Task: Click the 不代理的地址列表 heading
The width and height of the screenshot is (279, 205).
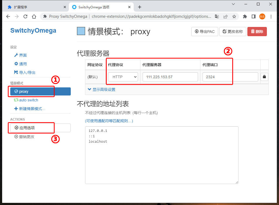Action: pyautogui.click(x=103, y=104)
